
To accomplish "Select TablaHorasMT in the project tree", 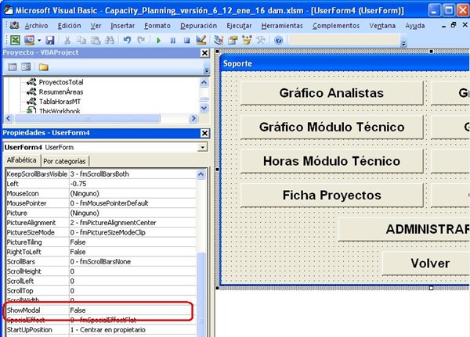I will (60, 102).
